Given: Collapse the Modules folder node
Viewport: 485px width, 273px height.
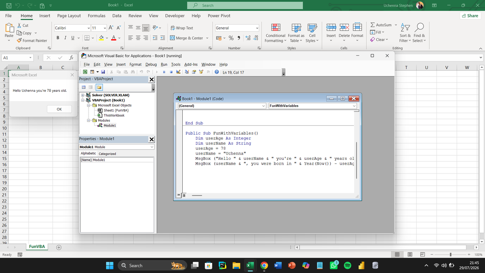Looking at the screenshot, I should click(x=88, y=120).
